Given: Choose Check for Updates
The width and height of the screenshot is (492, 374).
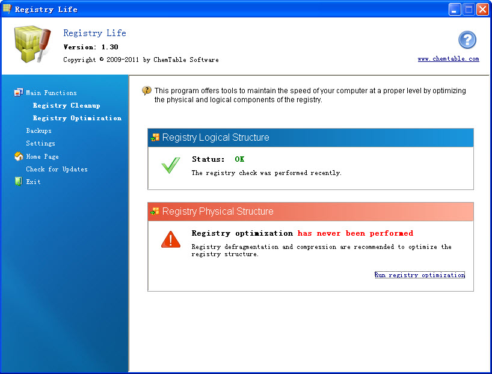Looking at the screenshot, I should coord(57,169).
